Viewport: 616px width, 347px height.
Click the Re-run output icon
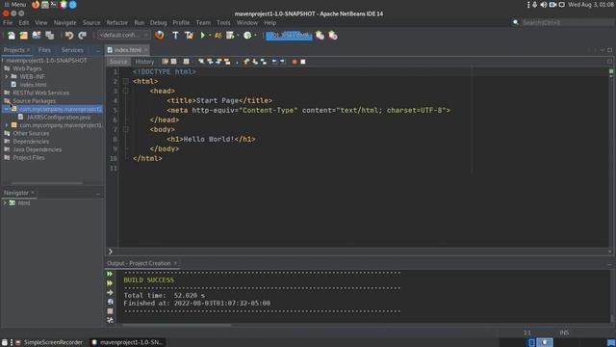[110, 274]
